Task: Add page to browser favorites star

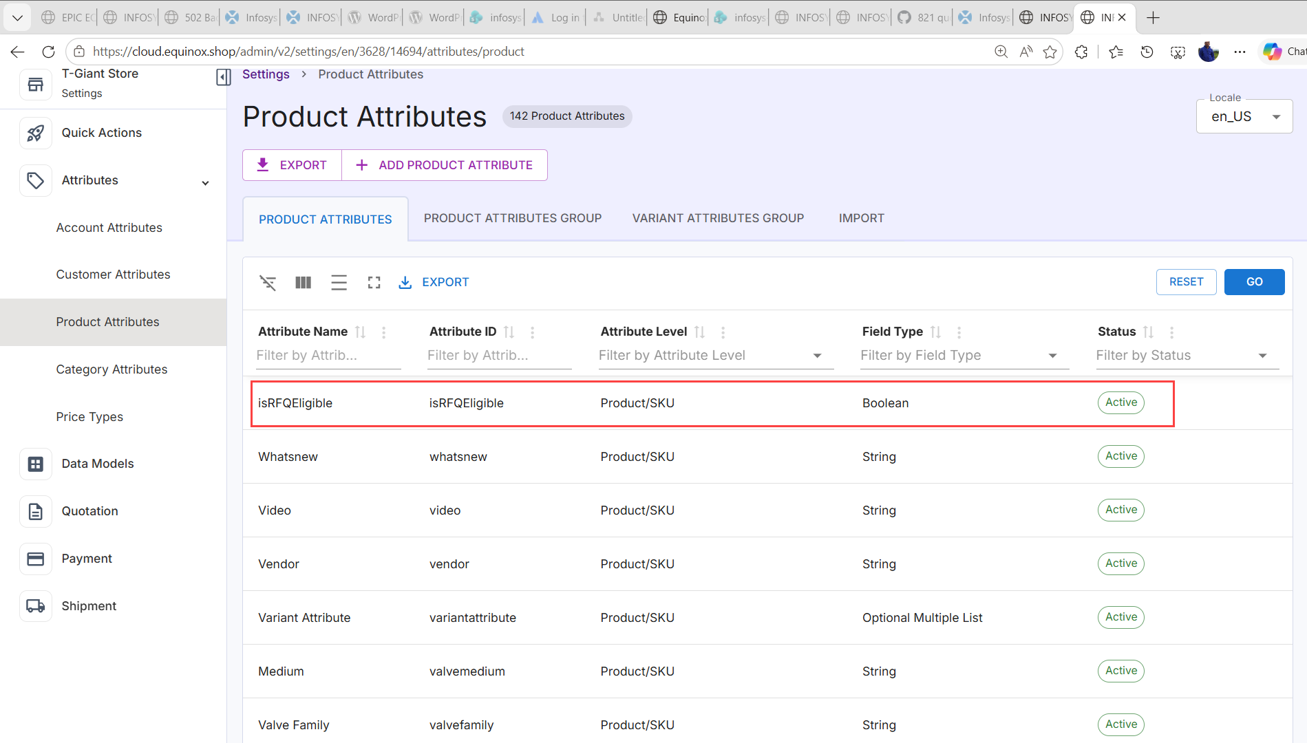Action: 1050,52
